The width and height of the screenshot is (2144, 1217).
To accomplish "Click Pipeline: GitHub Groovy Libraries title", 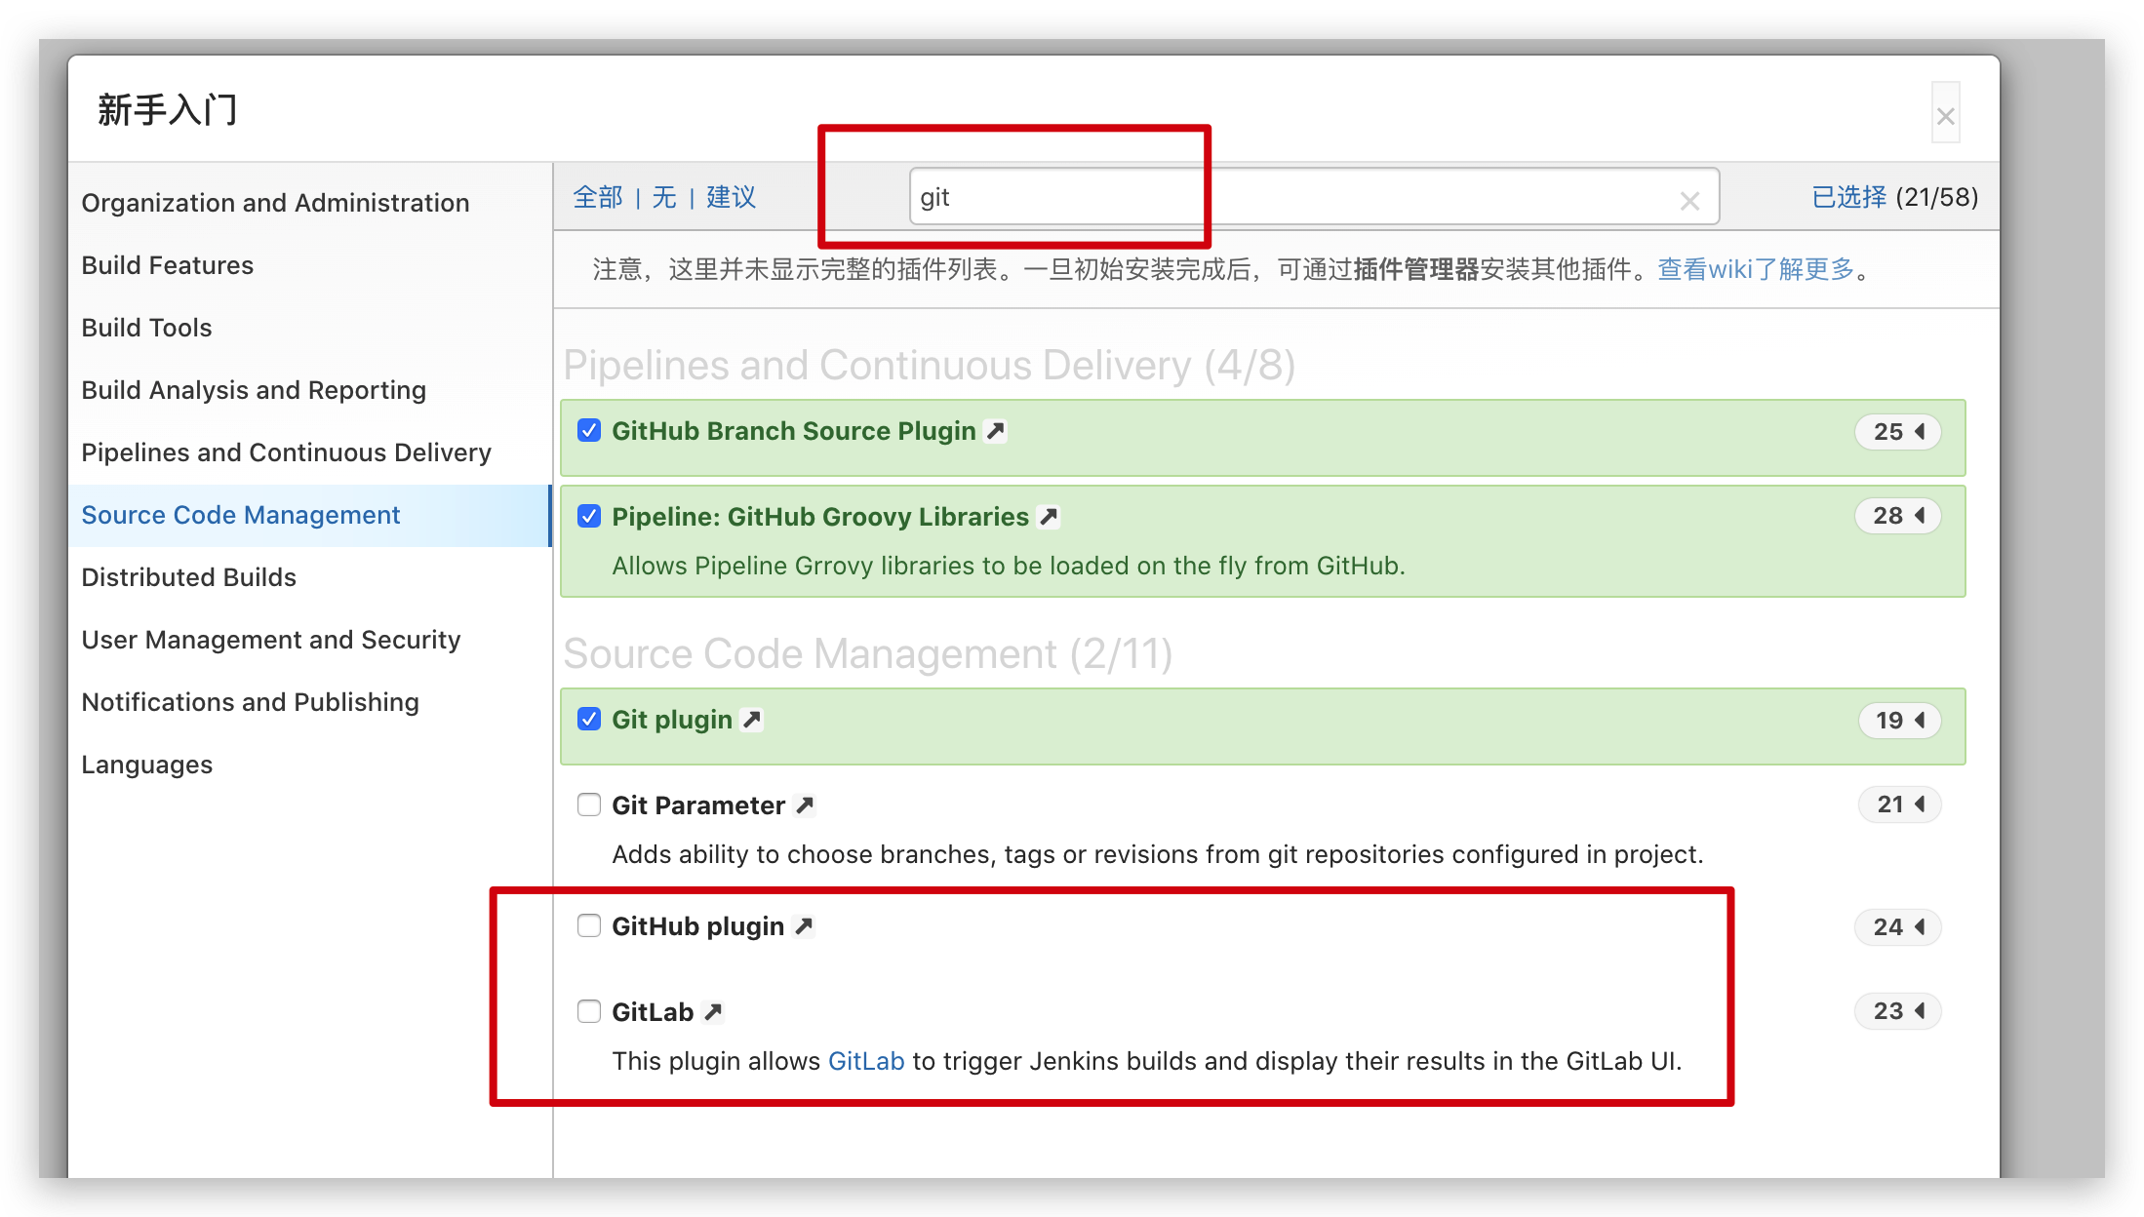I will tap(820, 517).
